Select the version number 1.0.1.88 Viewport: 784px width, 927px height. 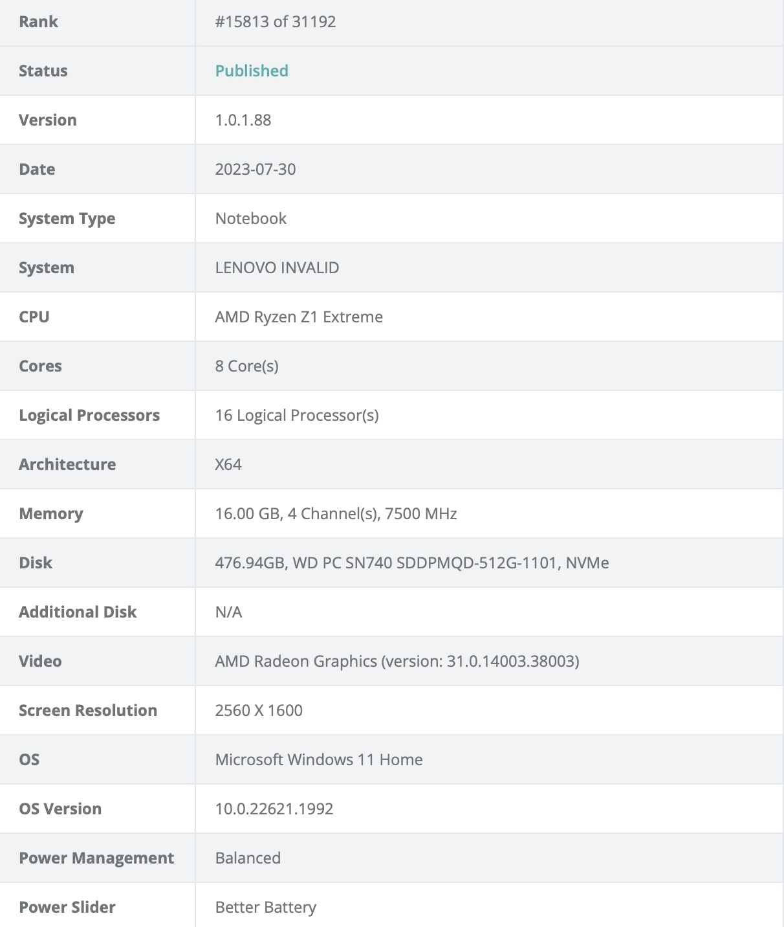pyautogui.click(x=243, y=120)
